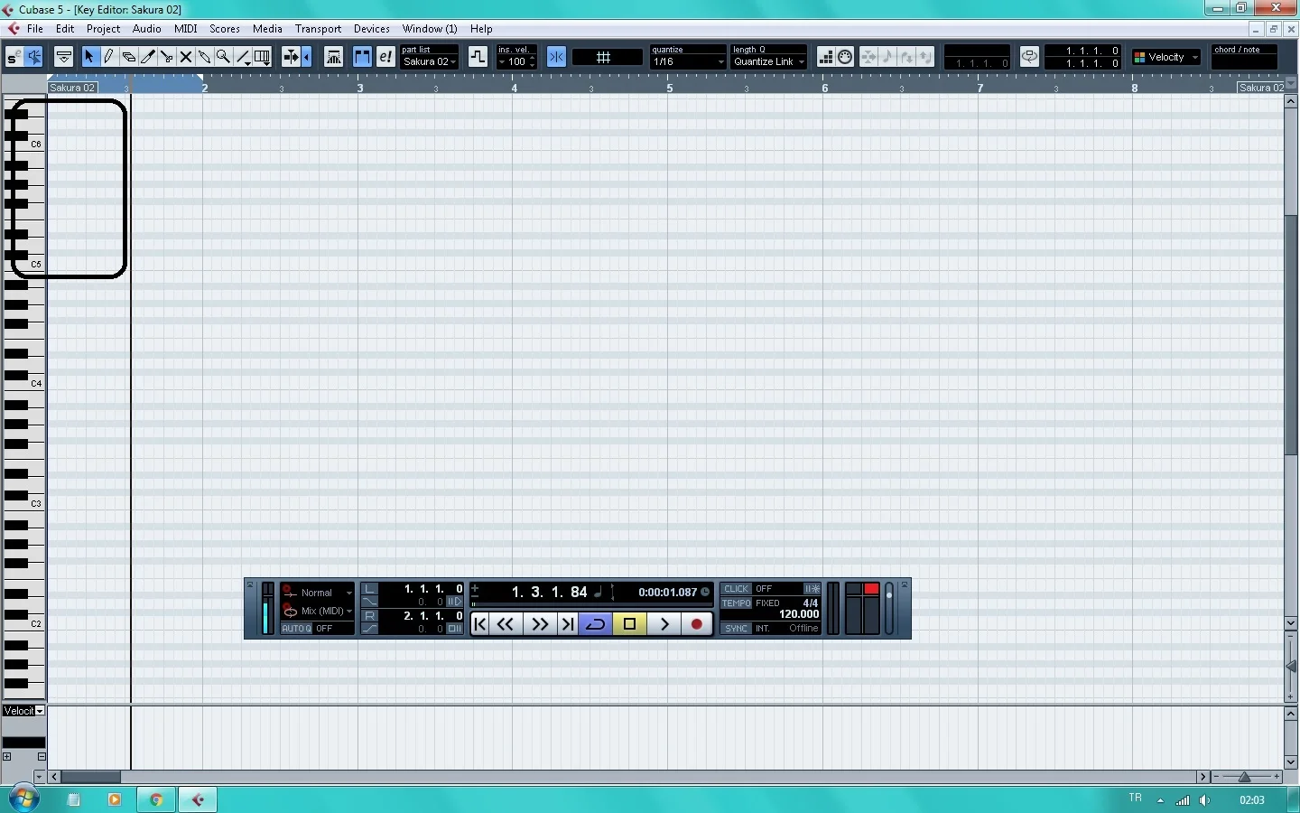This screenshot has width=1300, height=813.
Task: Click tempo value 120.000
Action: coord(799,614)
